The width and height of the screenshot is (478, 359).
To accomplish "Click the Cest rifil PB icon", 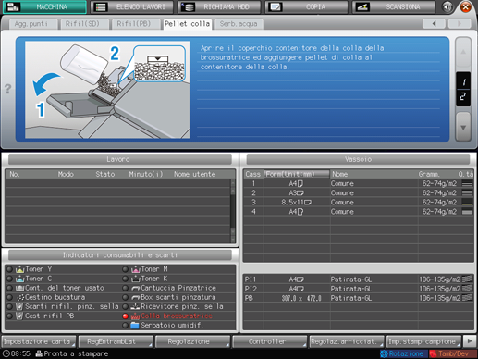I will 19,316.
